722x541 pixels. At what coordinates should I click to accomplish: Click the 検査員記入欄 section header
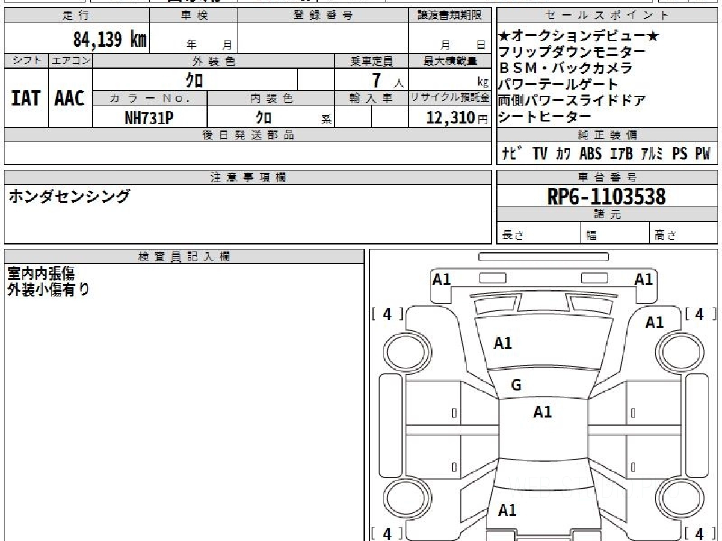point(184,257)
